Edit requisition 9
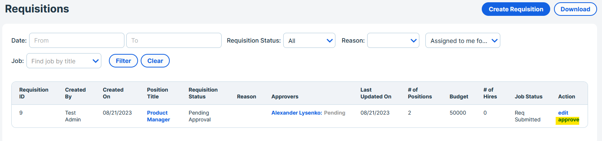The width and height of the screenshot is (602, 141). [x=563, y=113]
